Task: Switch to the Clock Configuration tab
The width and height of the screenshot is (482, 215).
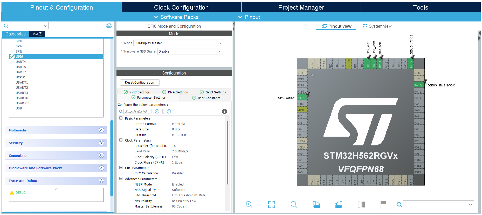Action: click(181, 7)
